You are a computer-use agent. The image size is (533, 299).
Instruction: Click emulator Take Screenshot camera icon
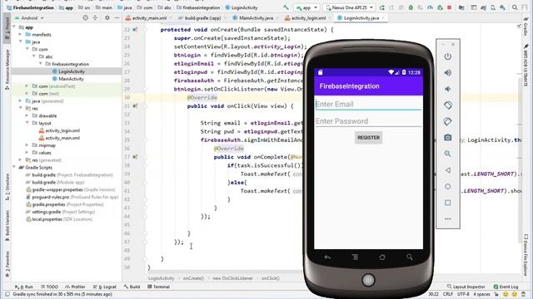(448, 138)
